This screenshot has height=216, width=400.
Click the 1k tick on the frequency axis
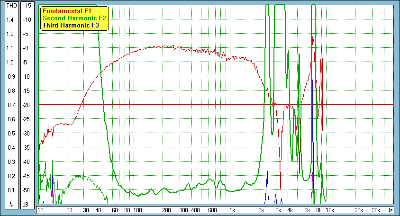(232, 210)
